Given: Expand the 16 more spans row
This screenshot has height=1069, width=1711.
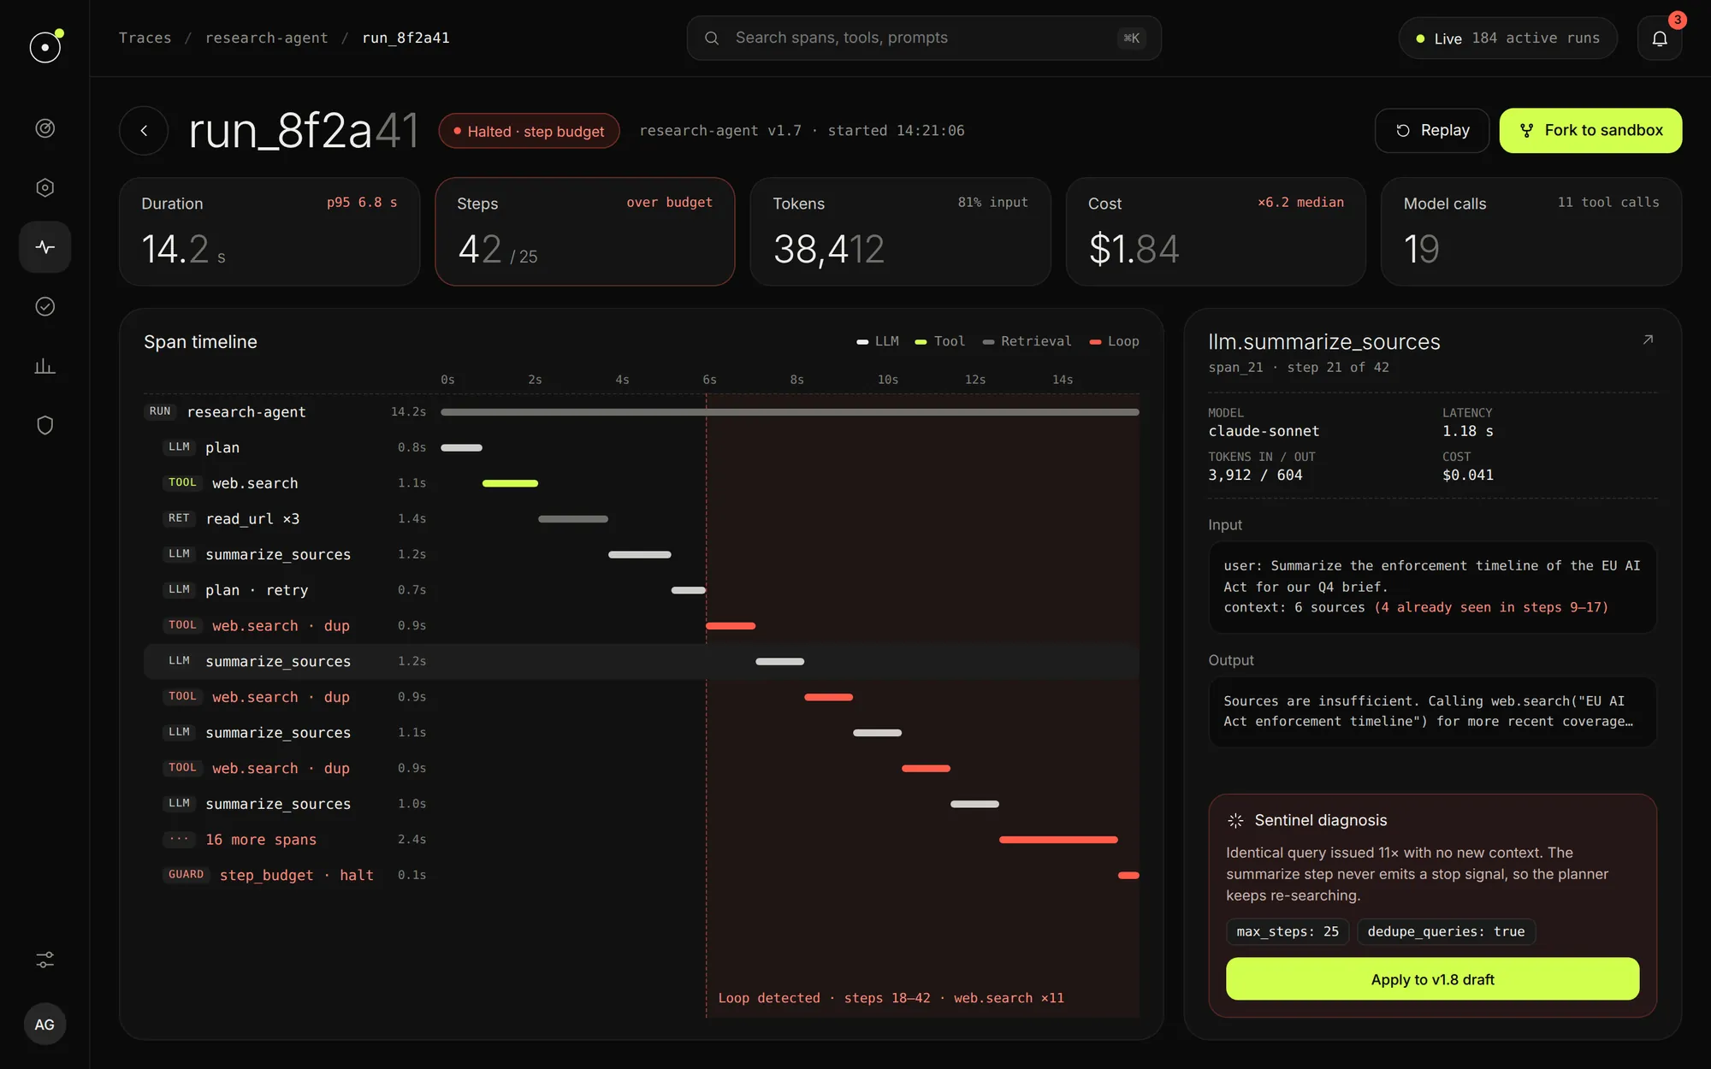Looking at the screenshot, I should (x=642, y=840).
